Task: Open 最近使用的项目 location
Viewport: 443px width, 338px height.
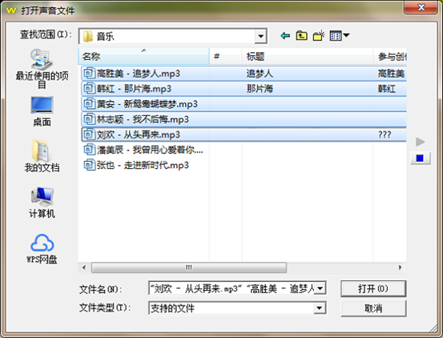Action: tap(42, 69)
